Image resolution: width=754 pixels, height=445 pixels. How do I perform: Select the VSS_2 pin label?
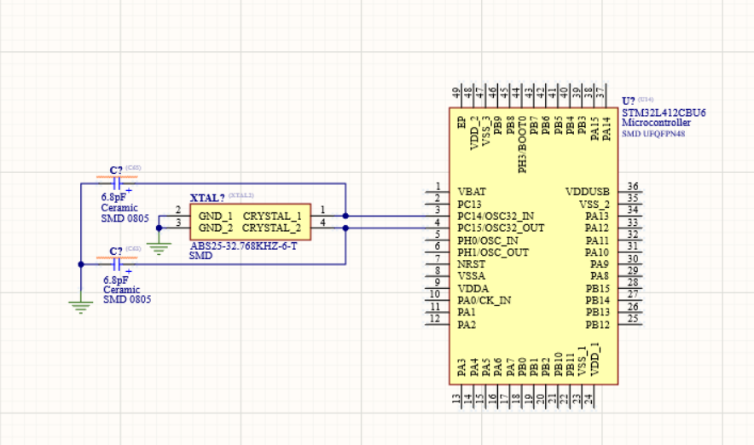coord(594,205)
